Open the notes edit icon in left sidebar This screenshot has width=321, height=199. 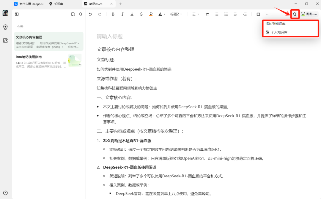(x=6, y=40)
